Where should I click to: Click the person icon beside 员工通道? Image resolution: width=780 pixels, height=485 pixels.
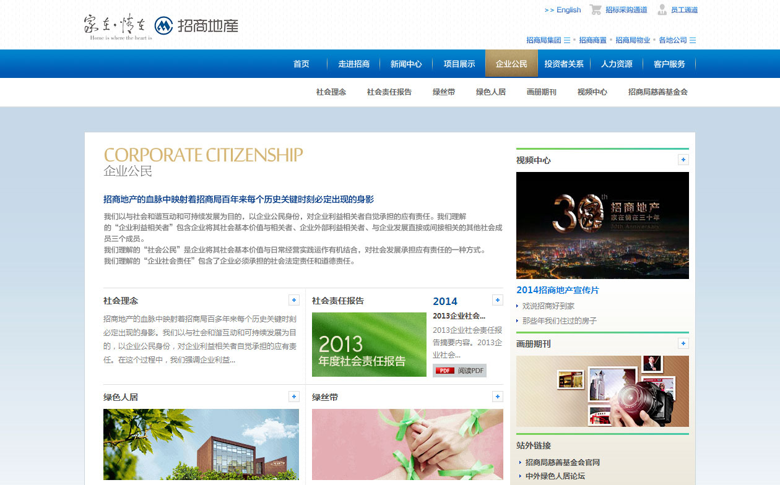(662, 9)
